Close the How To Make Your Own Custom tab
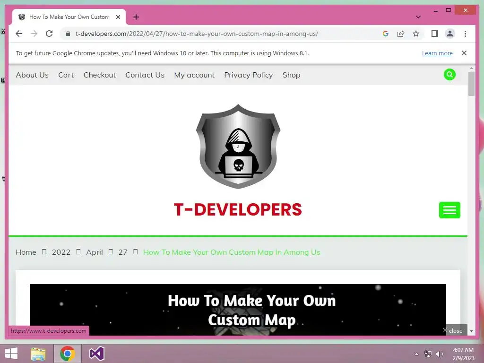The width and height of the screenshot is (484, 363). (118, 17)
